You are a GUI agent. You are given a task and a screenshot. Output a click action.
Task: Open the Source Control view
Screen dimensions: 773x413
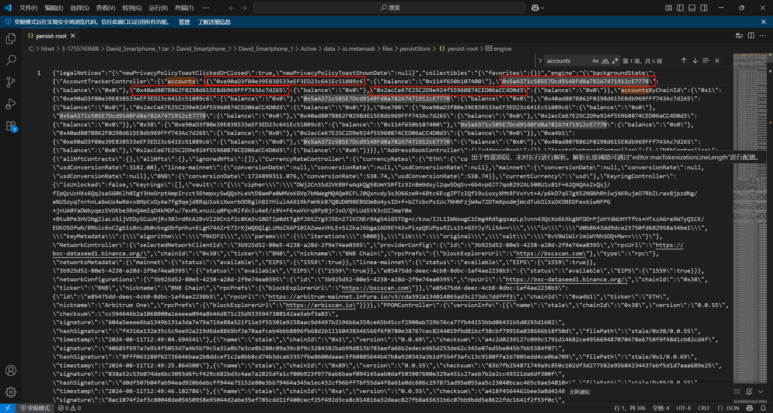[x=11, y=82]
